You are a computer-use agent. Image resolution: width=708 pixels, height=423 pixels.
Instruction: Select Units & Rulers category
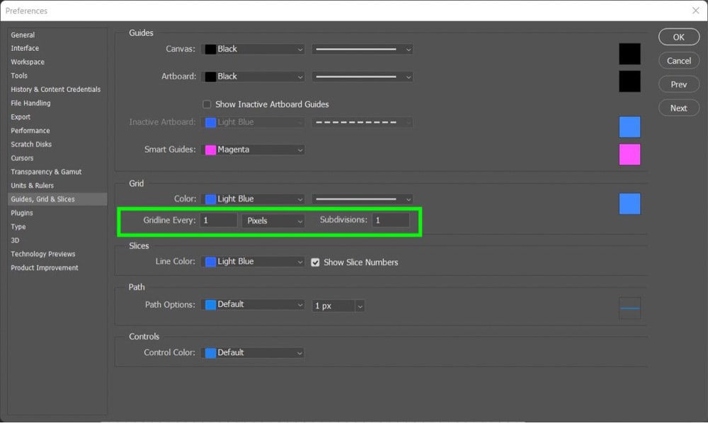click(32, 185)
